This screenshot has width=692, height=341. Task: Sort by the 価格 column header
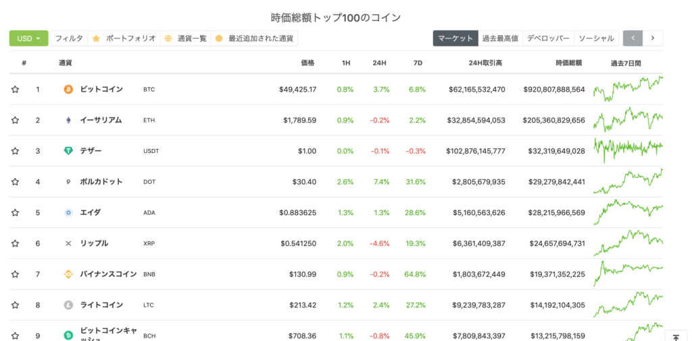coord(307,63)
